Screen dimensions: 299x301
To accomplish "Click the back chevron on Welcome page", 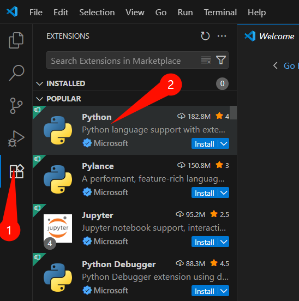I will pyautogui.click(x=276, y=65).
